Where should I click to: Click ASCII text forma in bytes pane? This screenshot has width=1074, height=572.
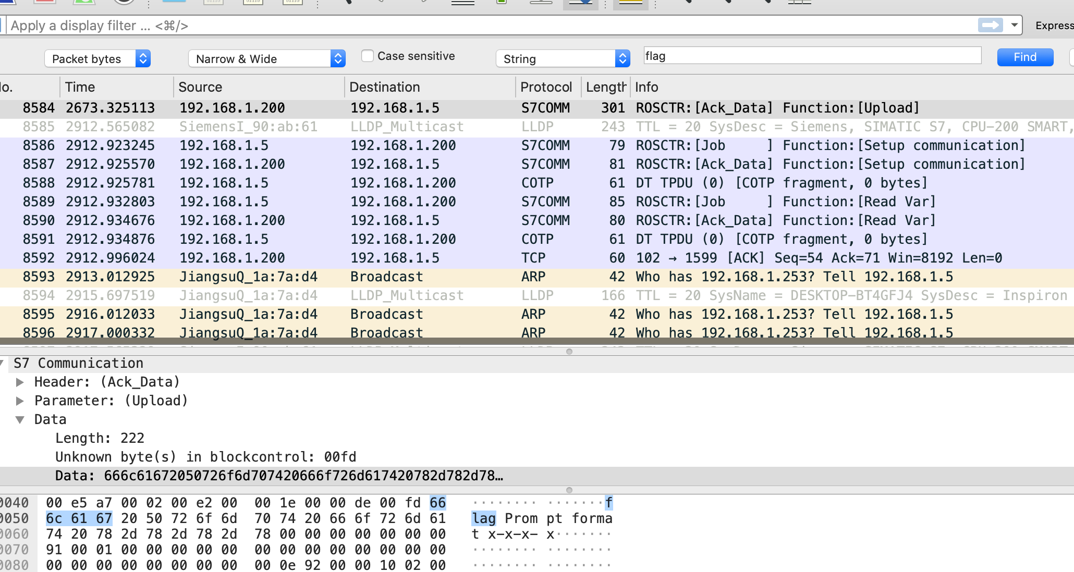592,518
